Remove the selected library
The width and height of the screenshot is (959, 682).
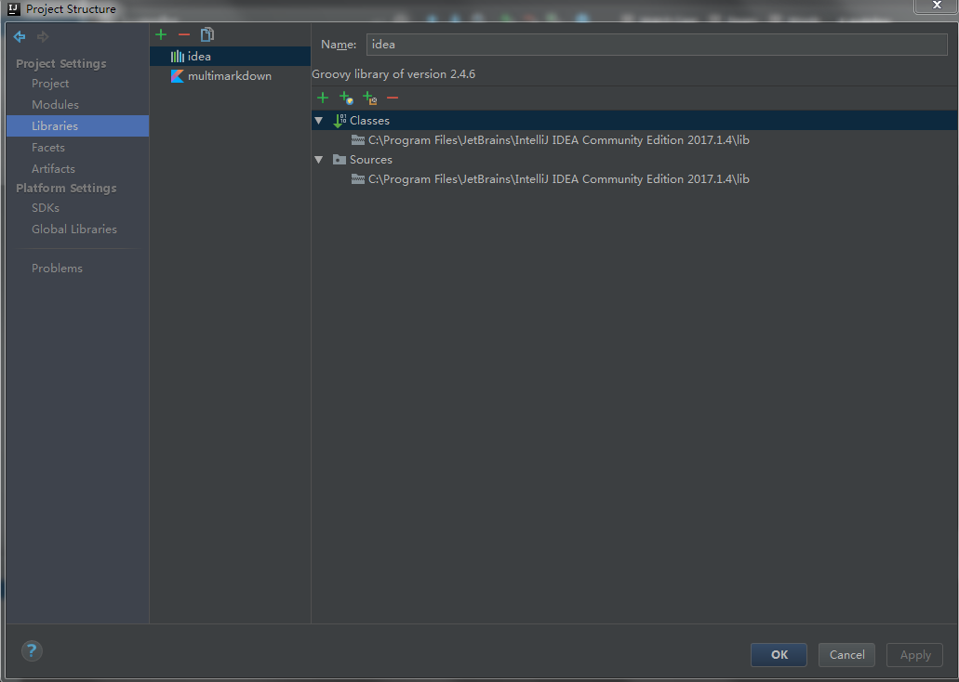[x=184, y=34]
